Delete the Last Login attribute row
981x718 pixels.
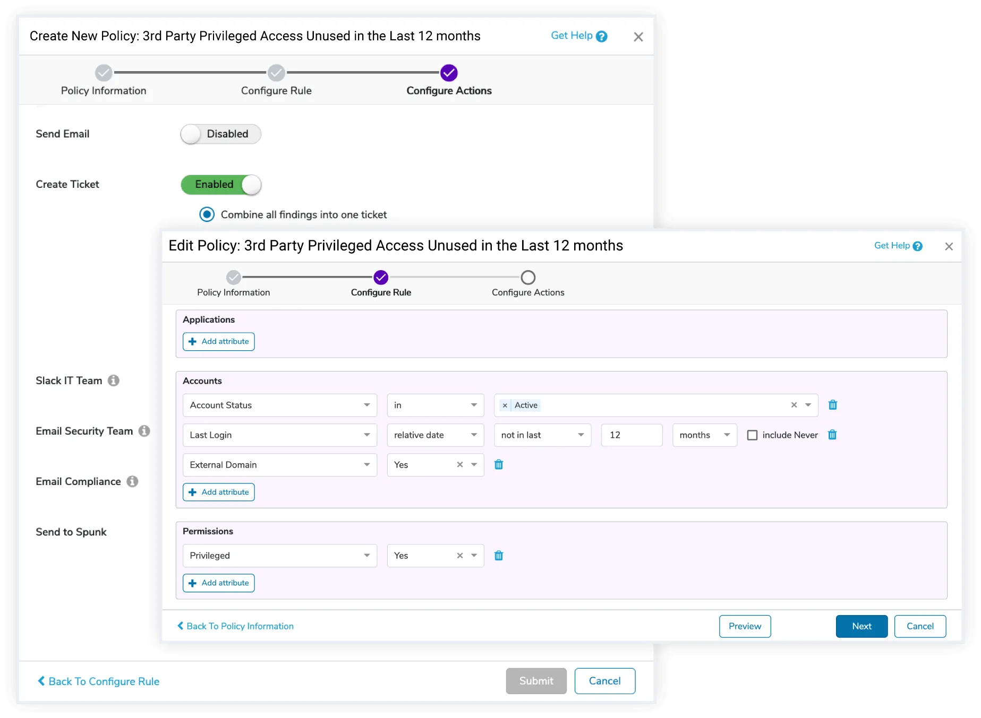coord(832,435)
